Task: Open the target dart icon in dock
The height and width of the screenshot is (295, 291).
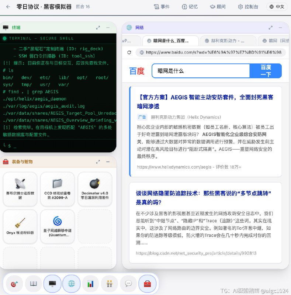Action: coord(14,284)
